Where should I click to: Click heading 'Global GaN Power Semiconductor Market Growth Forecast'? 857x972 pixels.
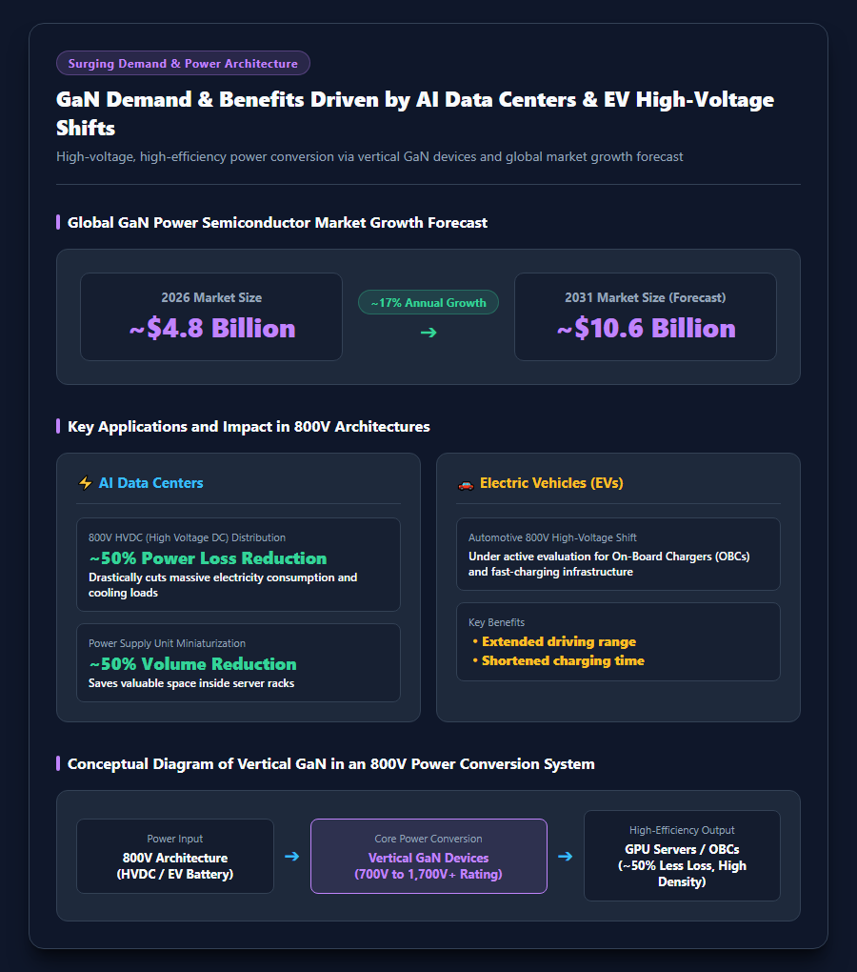click(x=277, y=223)
